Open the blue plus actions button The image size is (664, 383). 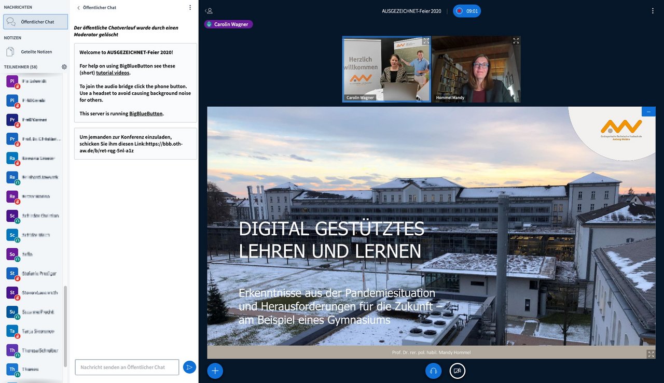pyautogui.click(x=215, y=371)
